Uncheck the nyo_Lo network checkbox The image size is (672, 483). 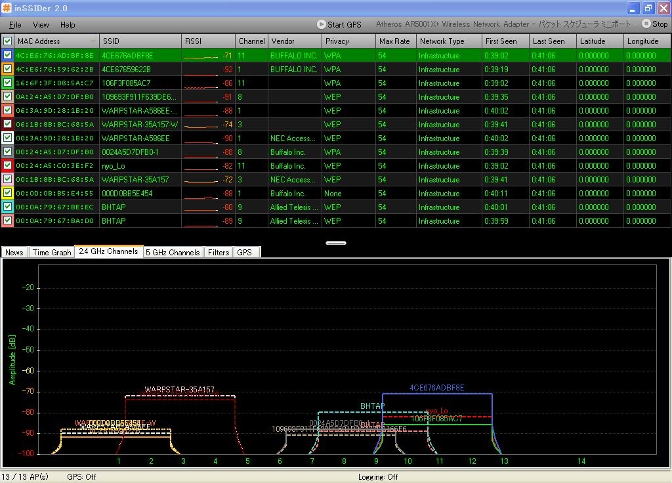click(8, 166)
